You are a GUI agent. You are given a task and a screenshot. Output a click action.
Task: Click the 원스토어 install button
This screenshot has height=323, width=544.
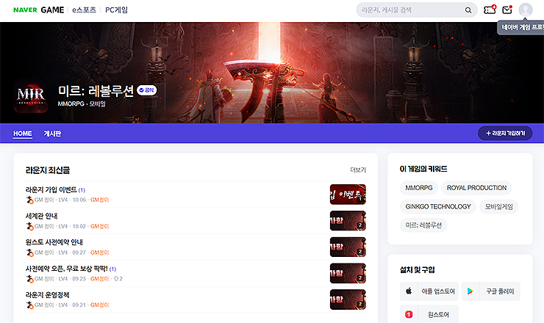pyautogui.click(x=429, y=314)
